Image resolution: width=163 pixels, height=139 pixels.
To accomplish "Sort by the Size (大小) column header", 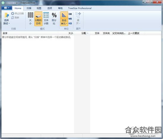I will (66, 33).
